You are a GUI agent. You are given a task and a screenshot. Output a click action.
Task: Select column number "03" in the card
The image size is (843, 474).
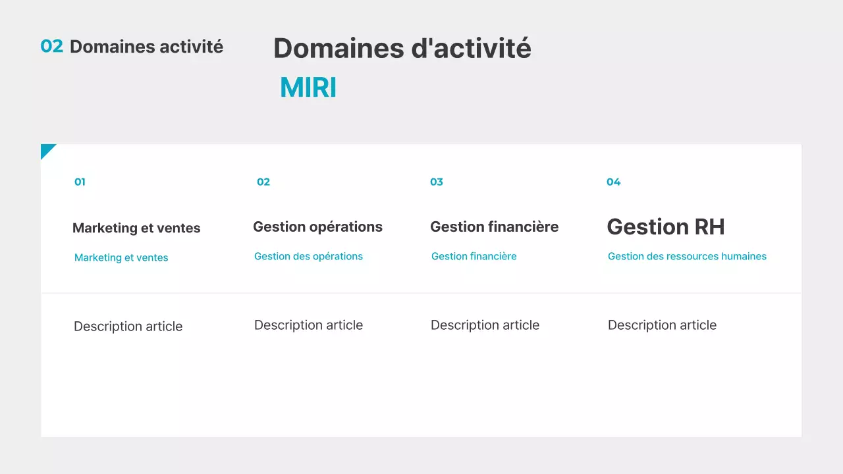coord(437,182)
